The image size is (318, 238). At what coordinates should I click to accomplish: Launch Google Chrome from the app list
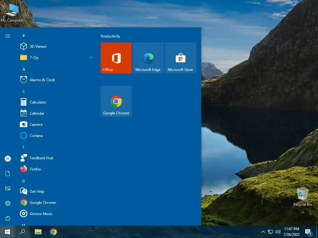[x=56, y=202]
